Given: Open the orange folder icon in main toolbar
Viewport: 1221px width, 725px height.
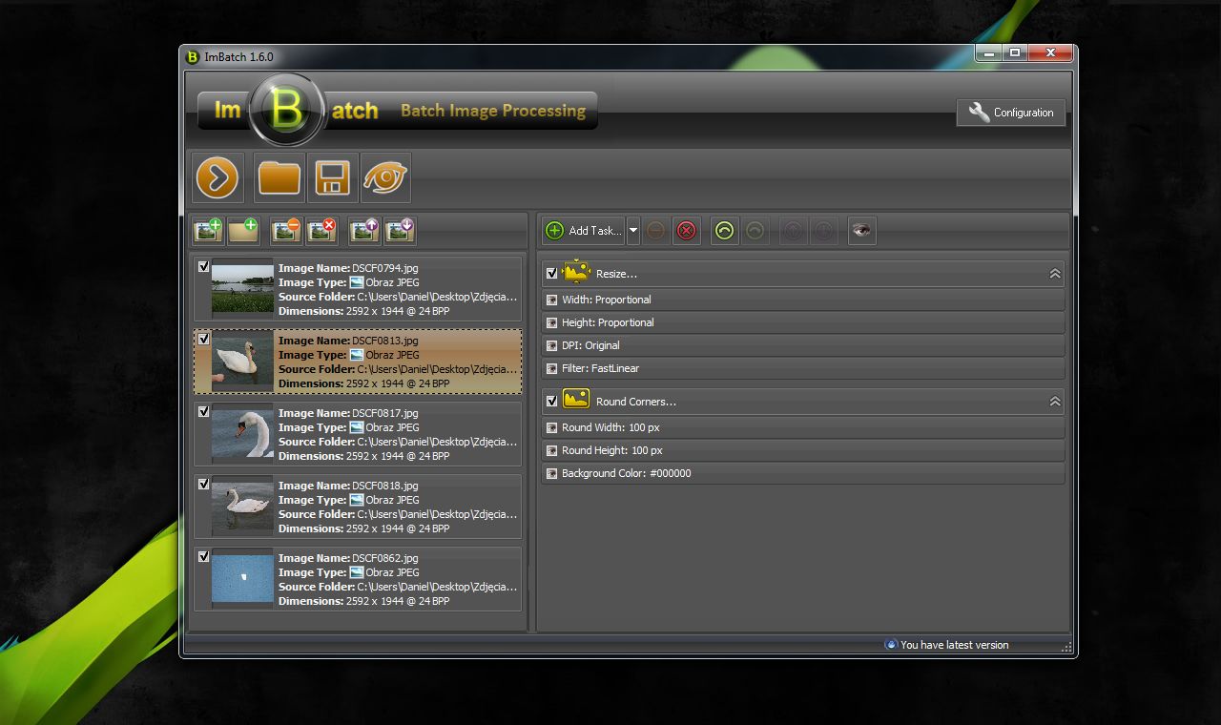Looking at the screenshot, I should [x=279, y=177].
